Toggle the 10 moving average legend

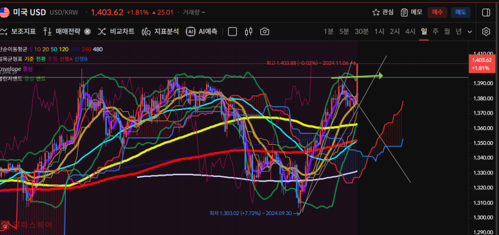coord(37,49)
